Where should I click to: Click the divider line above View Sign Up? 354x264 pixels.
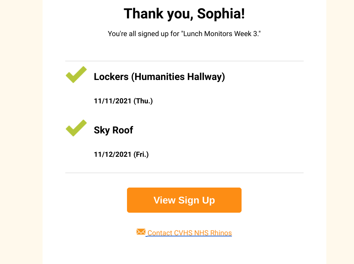(x=184, y=173)
